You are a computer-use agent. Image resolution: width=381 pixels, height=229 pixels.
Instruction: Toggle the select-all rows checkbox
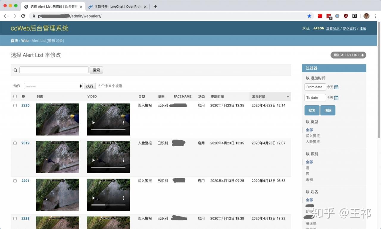click(x=15, y=96)
